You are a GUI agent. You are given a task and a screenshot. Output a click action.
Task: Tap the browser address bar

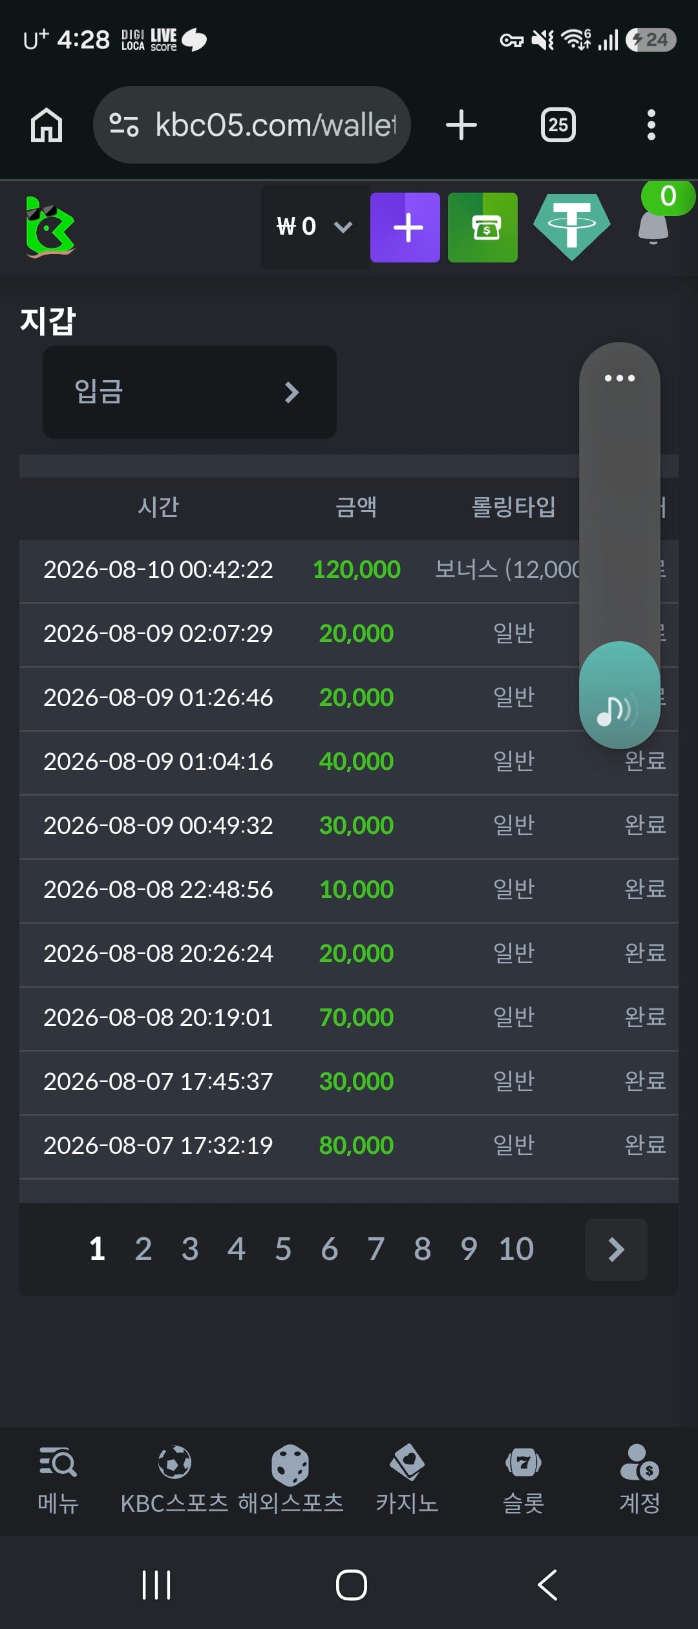(252, 125)
